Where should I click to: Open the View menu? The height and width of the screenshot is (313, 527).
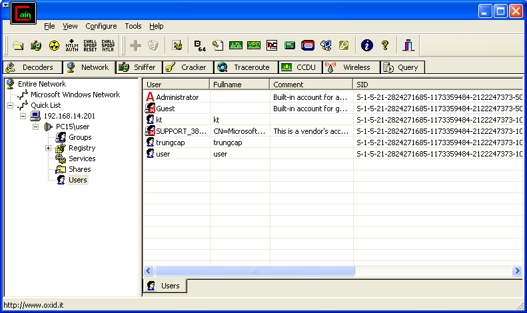(x=70, y=26)
